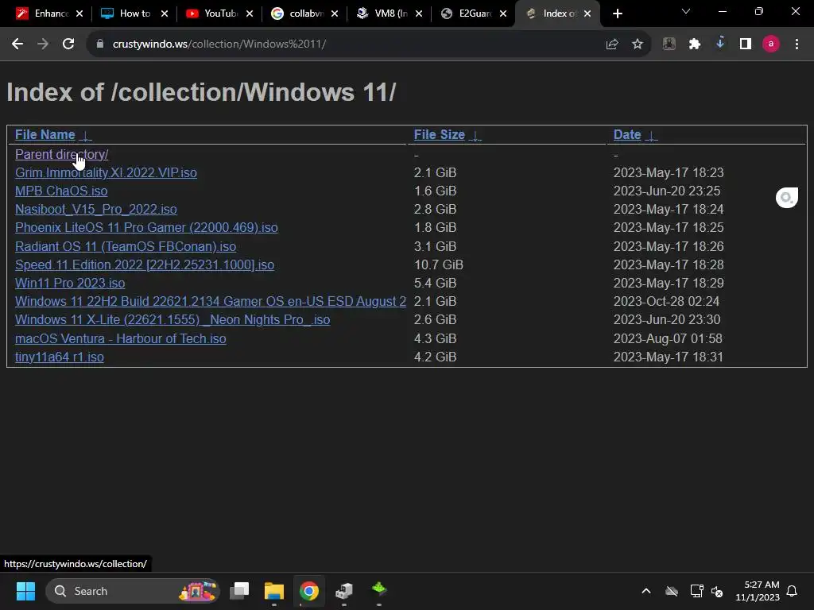View site info via the lock icon
This screenshot has width=814, height=610.
pos(99,44)
